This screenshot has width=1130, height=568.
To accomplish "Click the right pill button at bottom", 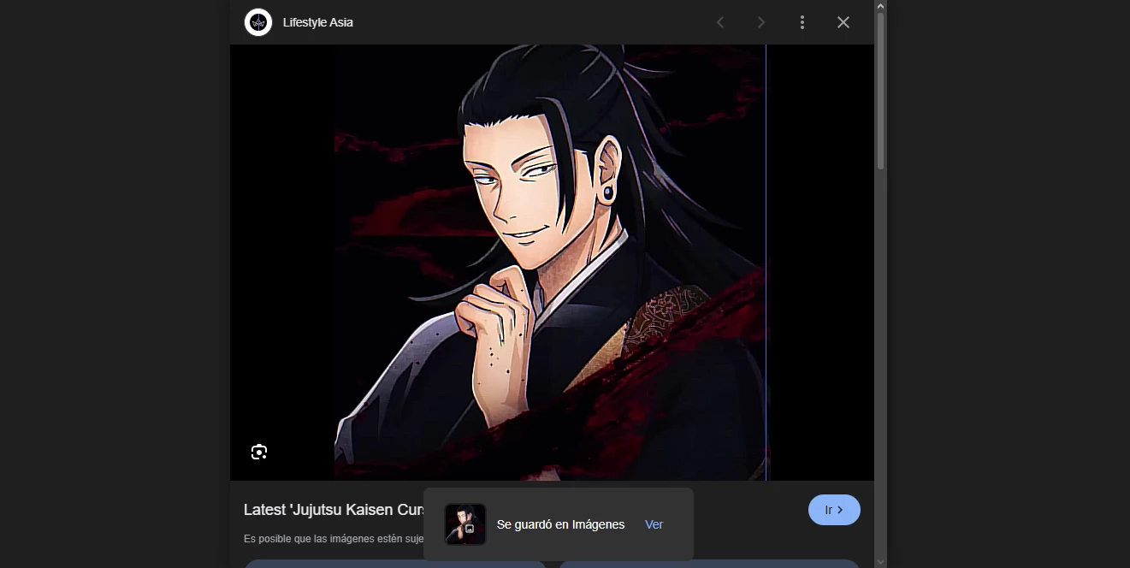I will [709, 564].
